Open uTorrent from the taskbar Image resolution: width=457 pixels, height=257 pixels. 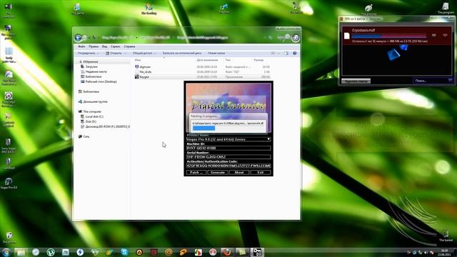pyautogui.click(x=51, y=252)
